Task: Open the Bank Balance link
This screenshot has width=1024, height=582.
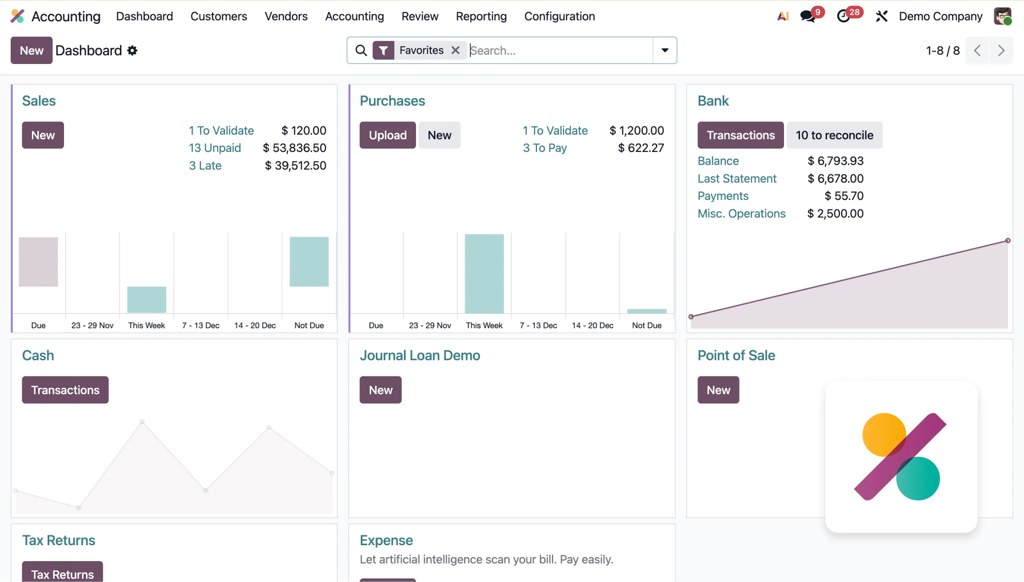Action: (x=718, y=161)
